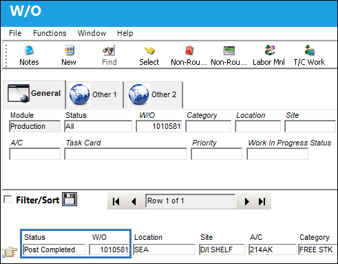Image resolution: width=338 pixels, height=264 pixels.
Task: Click the green window Non-Rou... icon
Action: (x=229, y=50)
